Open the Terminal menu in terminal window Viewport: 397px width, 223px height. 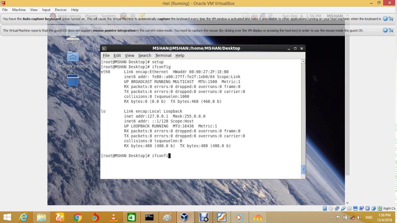coord(163,55)
